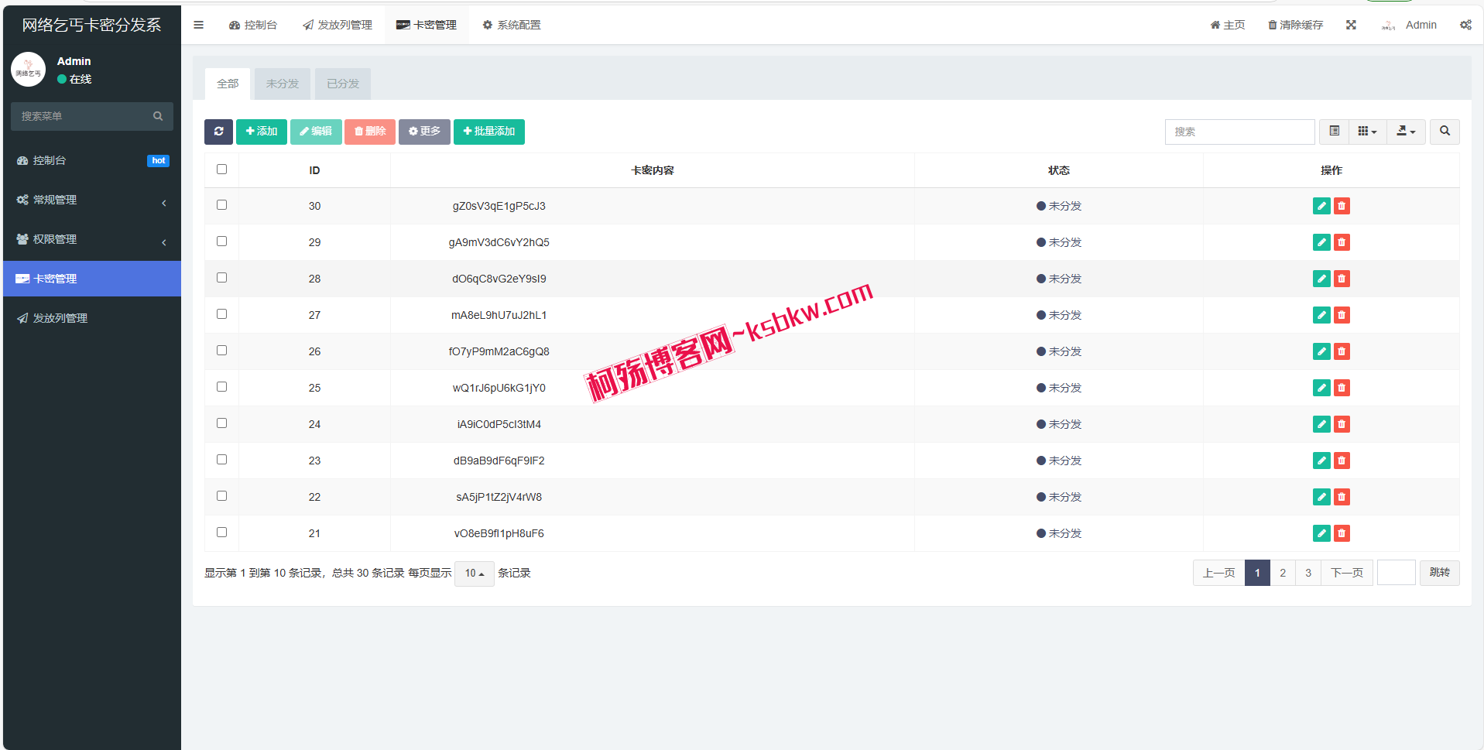Edit the row with ID 24
Screen dimensions: 1484x750
1321,424
